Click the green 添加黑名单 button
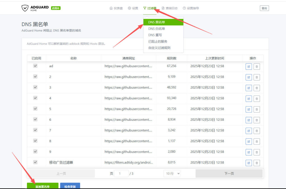 (x=42, y=186)
